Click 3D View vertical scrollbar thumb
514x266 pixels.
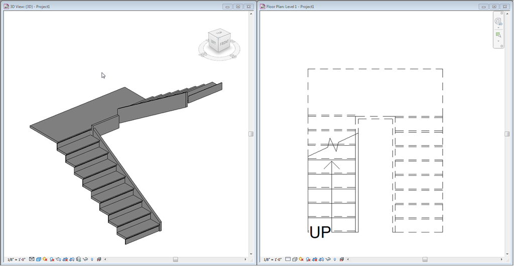click(251, 134)
